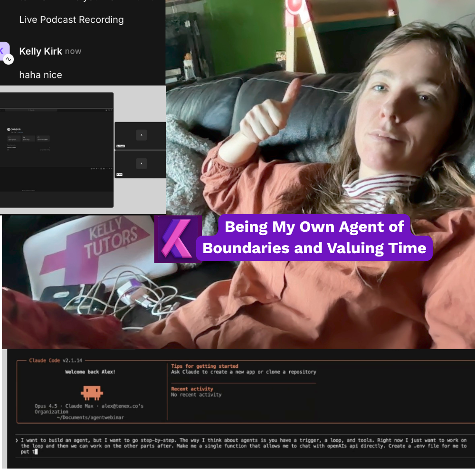Select the Live Podcast Recording conversation
475x475 pixels.
[71, 20]
